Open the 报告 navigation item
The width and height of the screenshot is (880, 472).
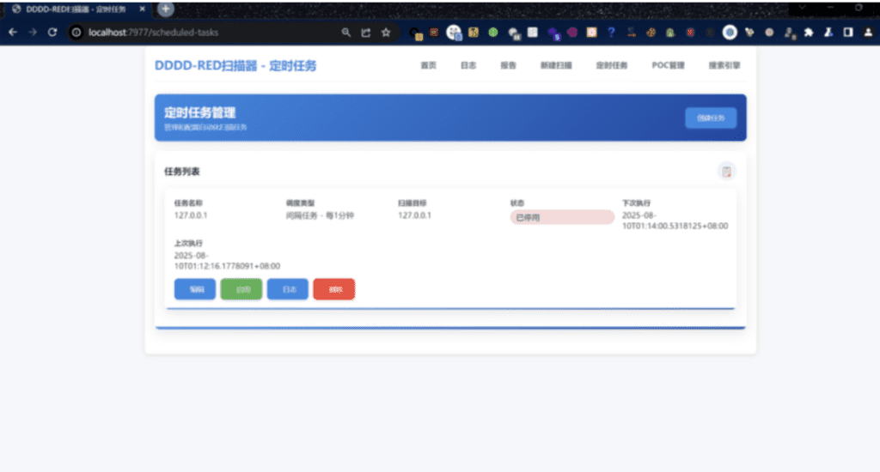[508, 65]
